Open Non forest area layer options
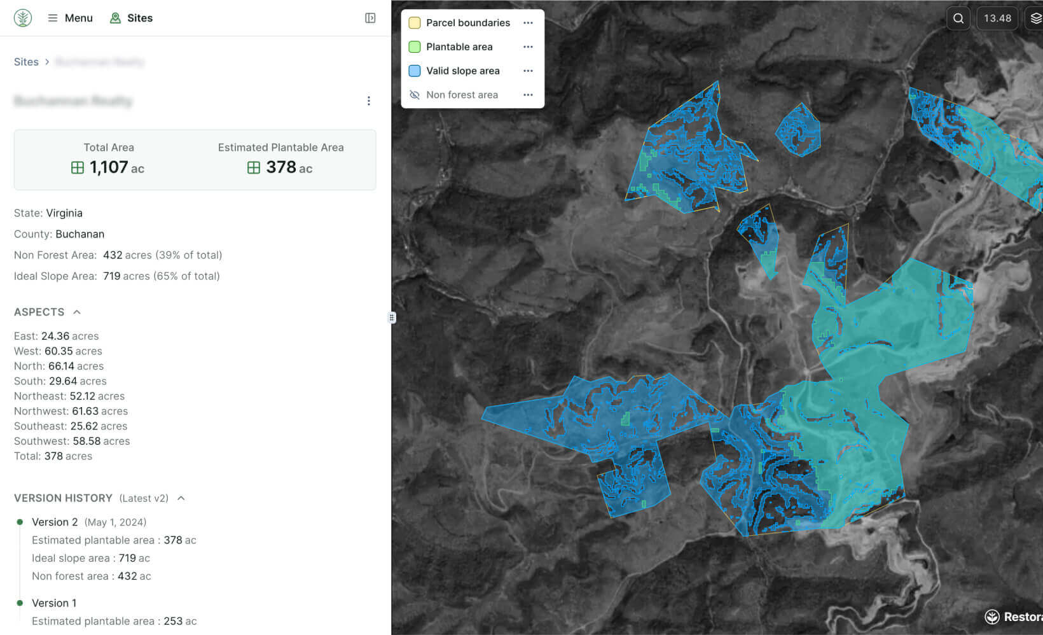Screen dimensions: 1043x635 (528, 95)
